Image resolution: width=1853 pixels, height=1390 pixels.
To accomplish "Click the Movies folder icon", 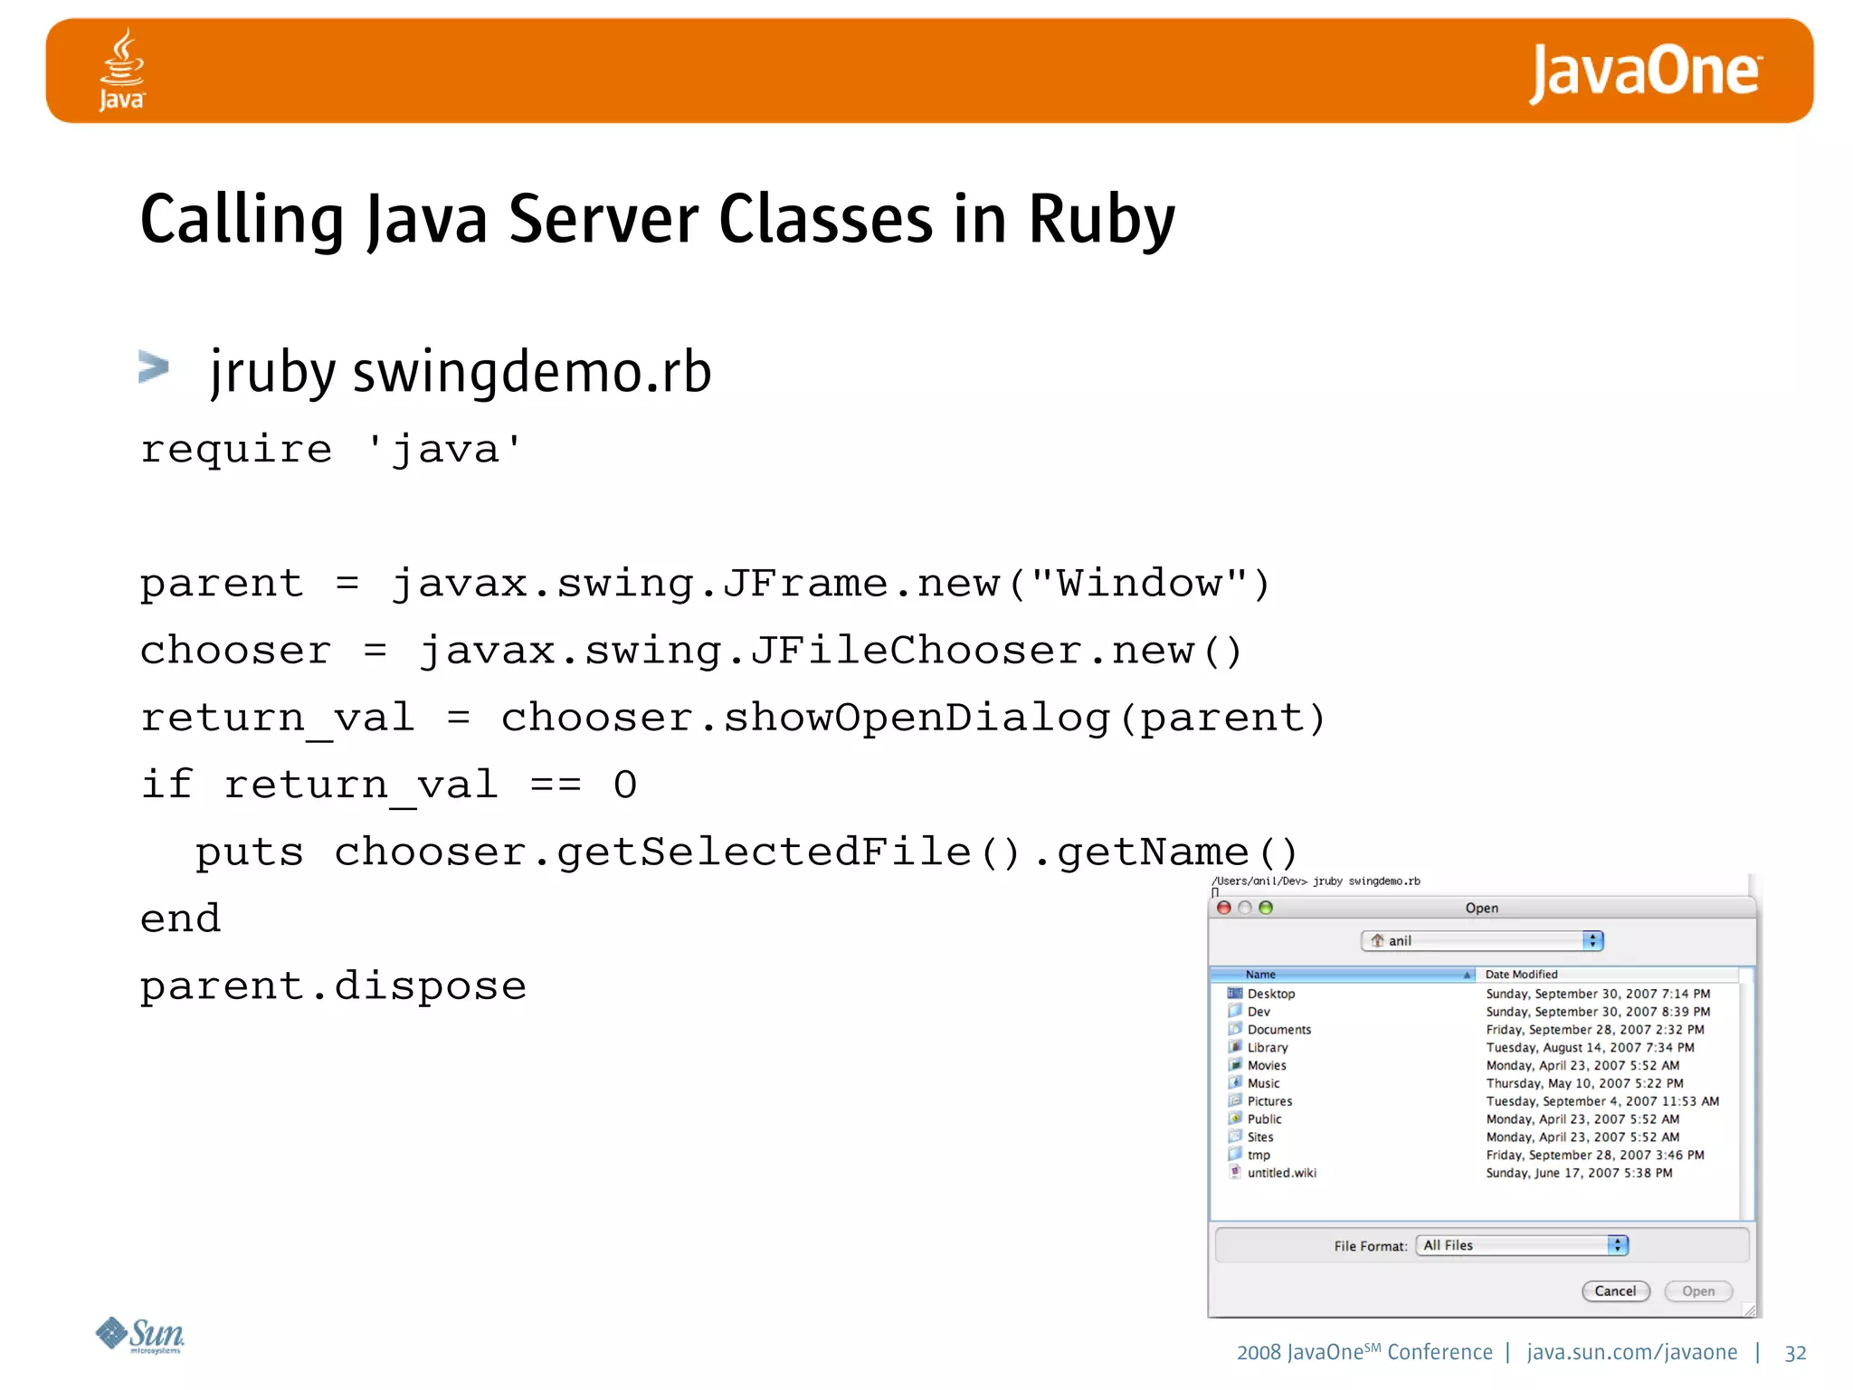I will point(1235,1064).
